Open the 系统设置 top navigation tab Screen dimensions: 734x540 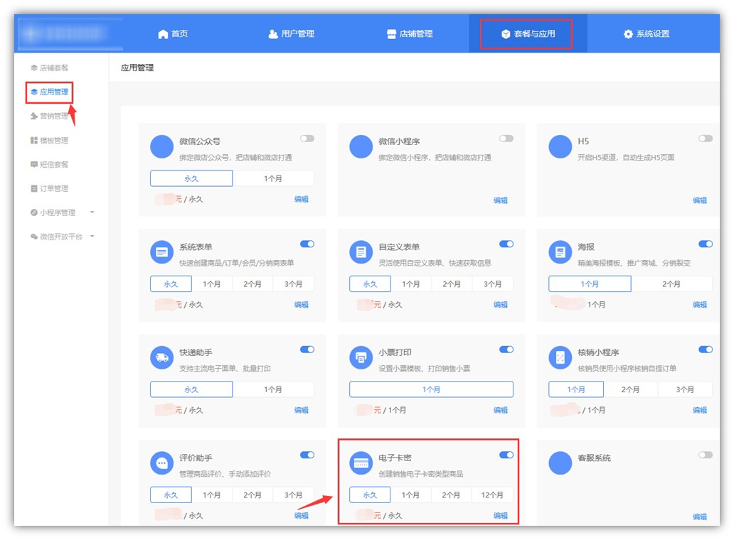click(x=647, y=34)
